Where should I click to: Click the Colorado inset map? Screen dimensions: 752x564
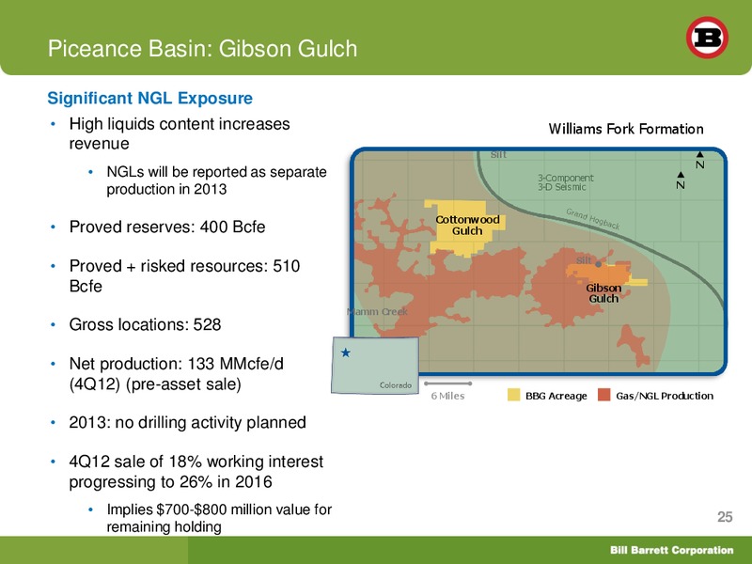[x=375, y=365]
